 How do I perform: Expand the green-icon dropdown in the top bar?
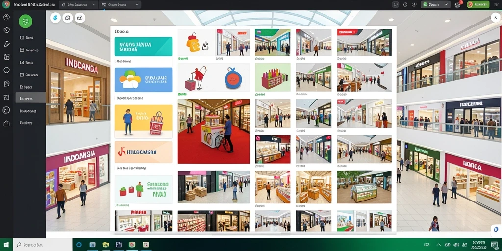coord(435,5)
